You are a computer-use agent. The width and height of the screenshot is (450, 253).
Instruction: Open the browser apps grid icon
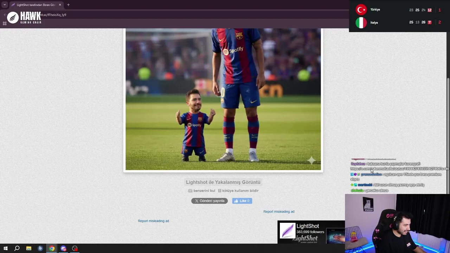(x=5, y=24)
